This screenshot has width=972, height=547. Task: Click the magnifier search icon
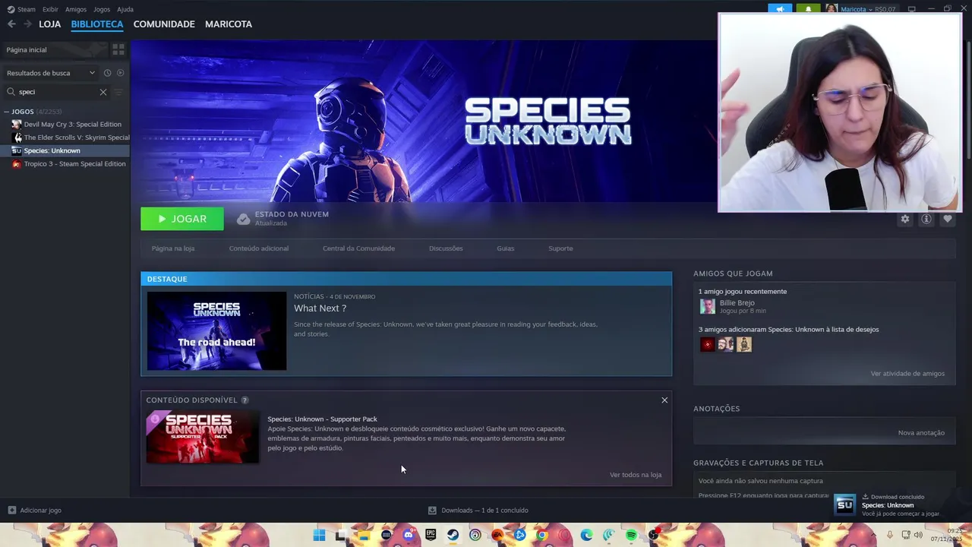pyautogui.click(x=11, y=92)
